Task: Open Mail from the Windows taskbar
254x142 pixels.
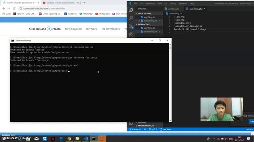Action: (x=37, y=138)
